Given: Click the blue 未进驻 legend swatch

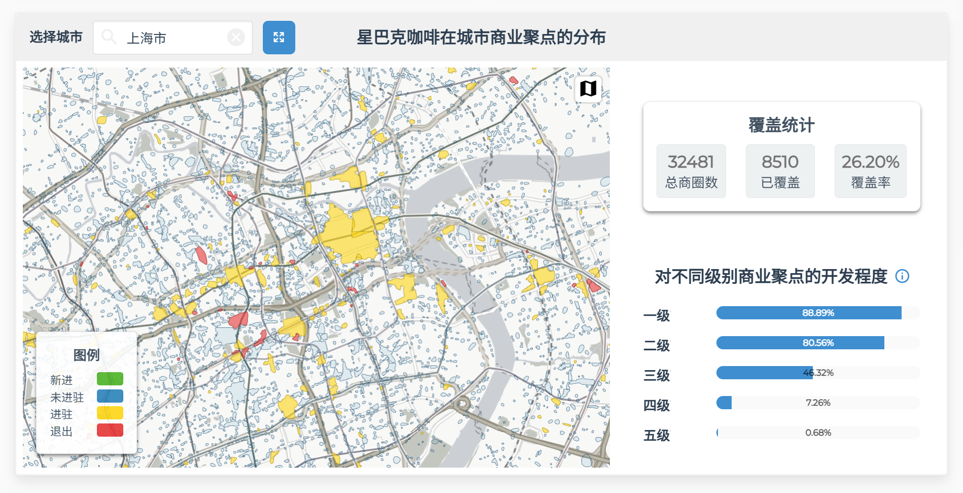Looking at the screenshot, I should pyautogui.click(x=110, y=396).
